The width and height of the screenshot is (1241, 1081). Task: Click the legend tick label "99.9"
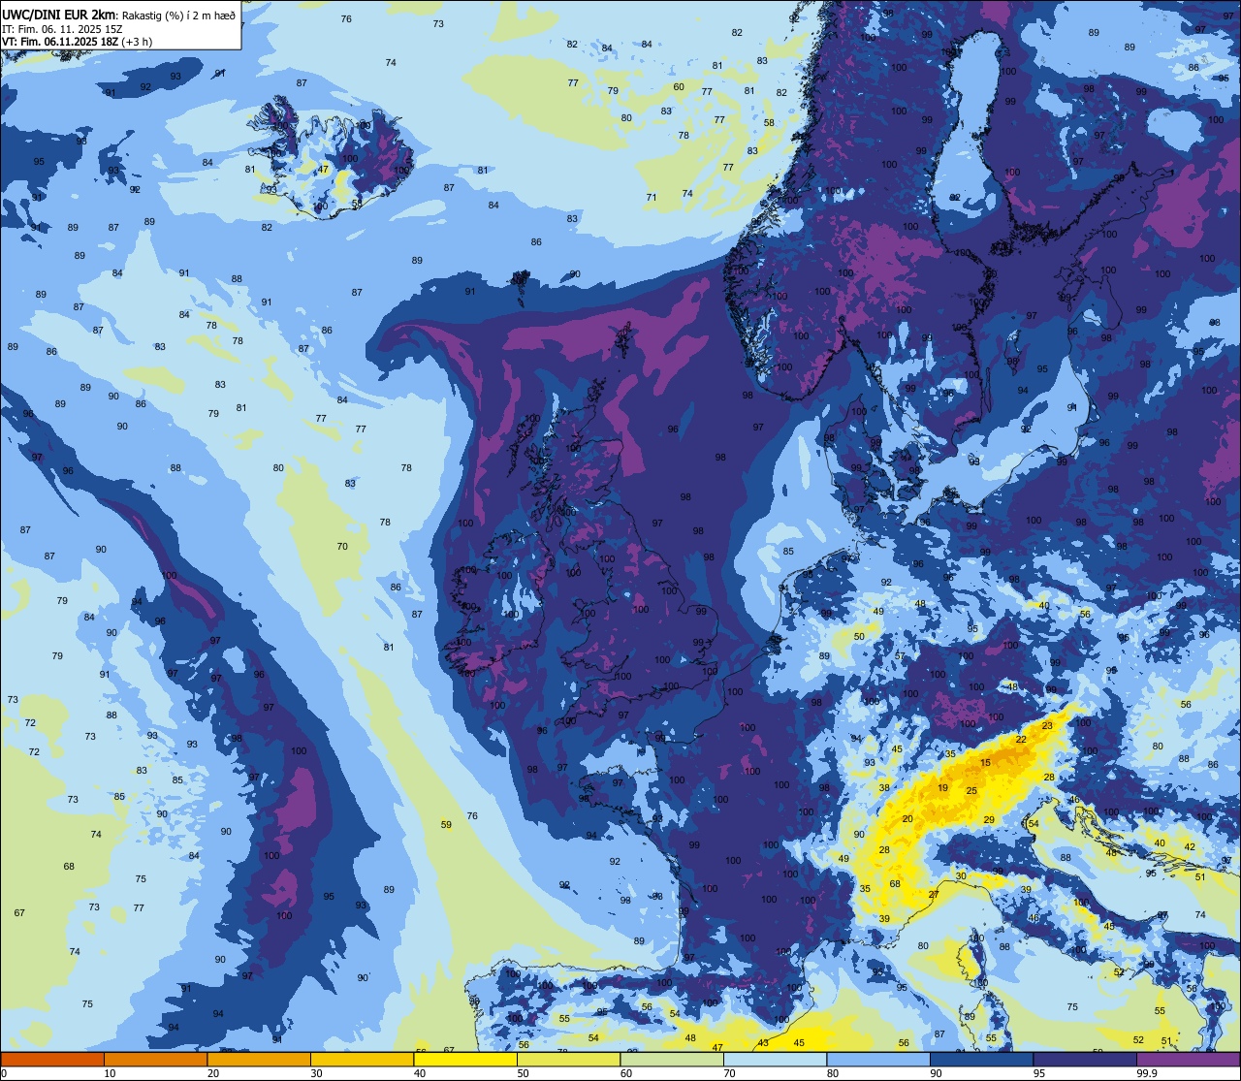[x=1147, y=1073]
